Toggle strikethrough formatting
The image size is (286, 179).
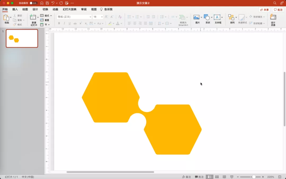[x=75, y=23]
